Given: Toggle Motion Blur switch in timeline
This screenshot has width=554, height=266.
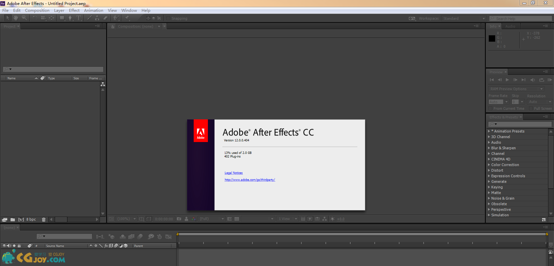Looking at the screenshot, I should pos(140,236).
